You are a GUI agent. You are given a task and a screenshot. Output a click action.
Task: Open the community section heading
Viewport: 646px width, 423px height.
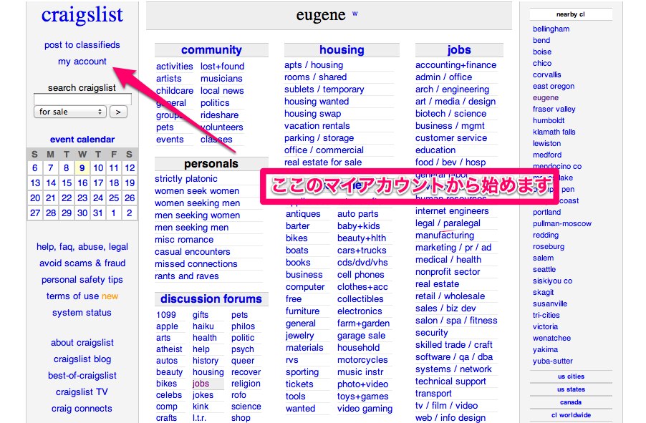[x=211, y=50]
